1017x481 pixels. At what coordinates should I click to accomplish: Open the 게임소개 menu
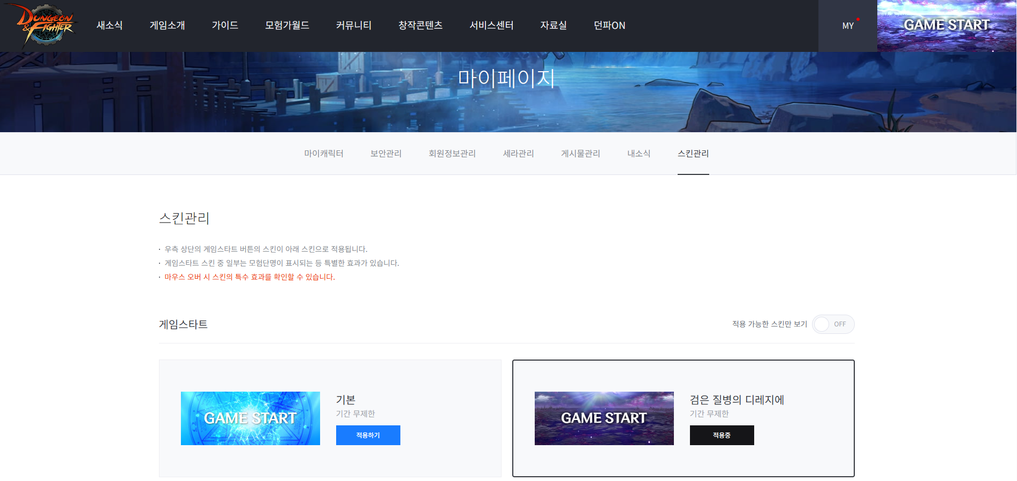click(167, 25)
